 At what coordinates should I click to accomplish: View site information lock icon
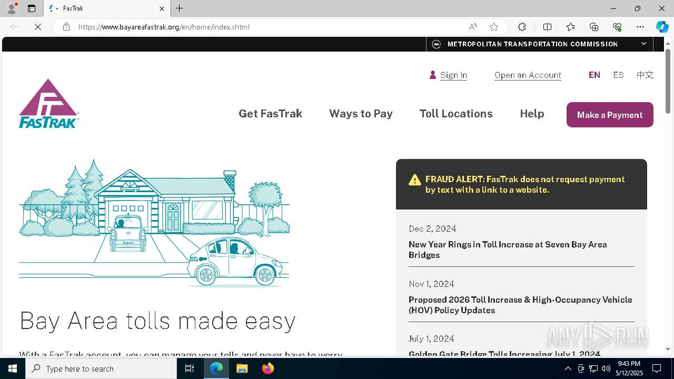click(x=66, y=27)
